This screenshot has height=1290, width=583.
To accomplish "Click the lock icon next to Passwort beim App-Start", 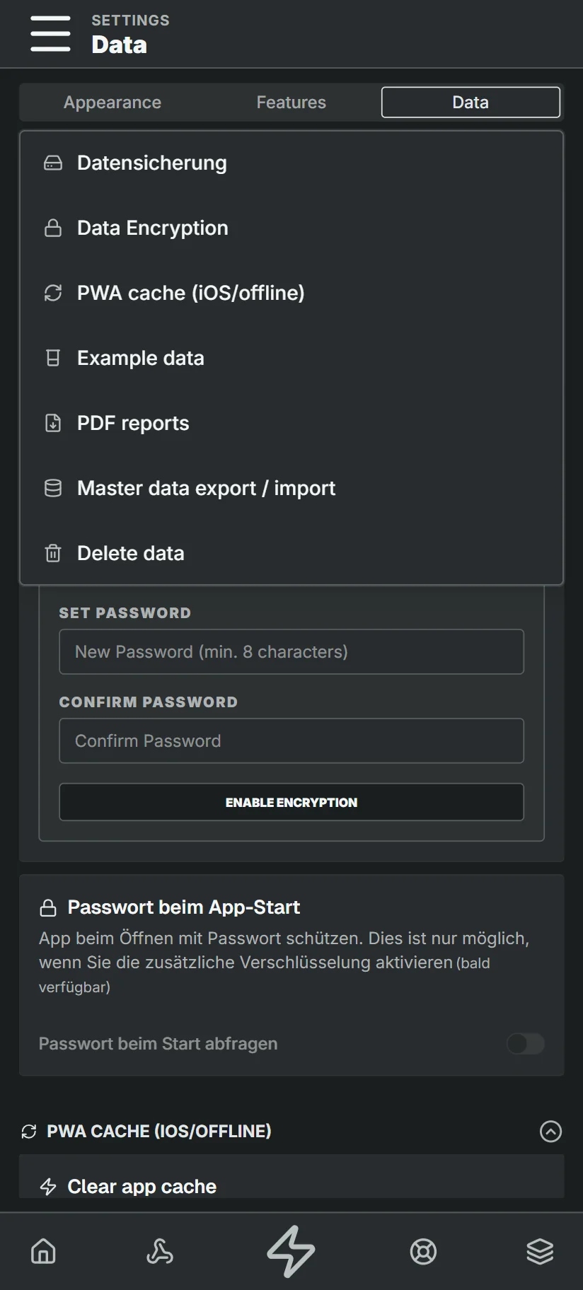I will tap(48, 907).
